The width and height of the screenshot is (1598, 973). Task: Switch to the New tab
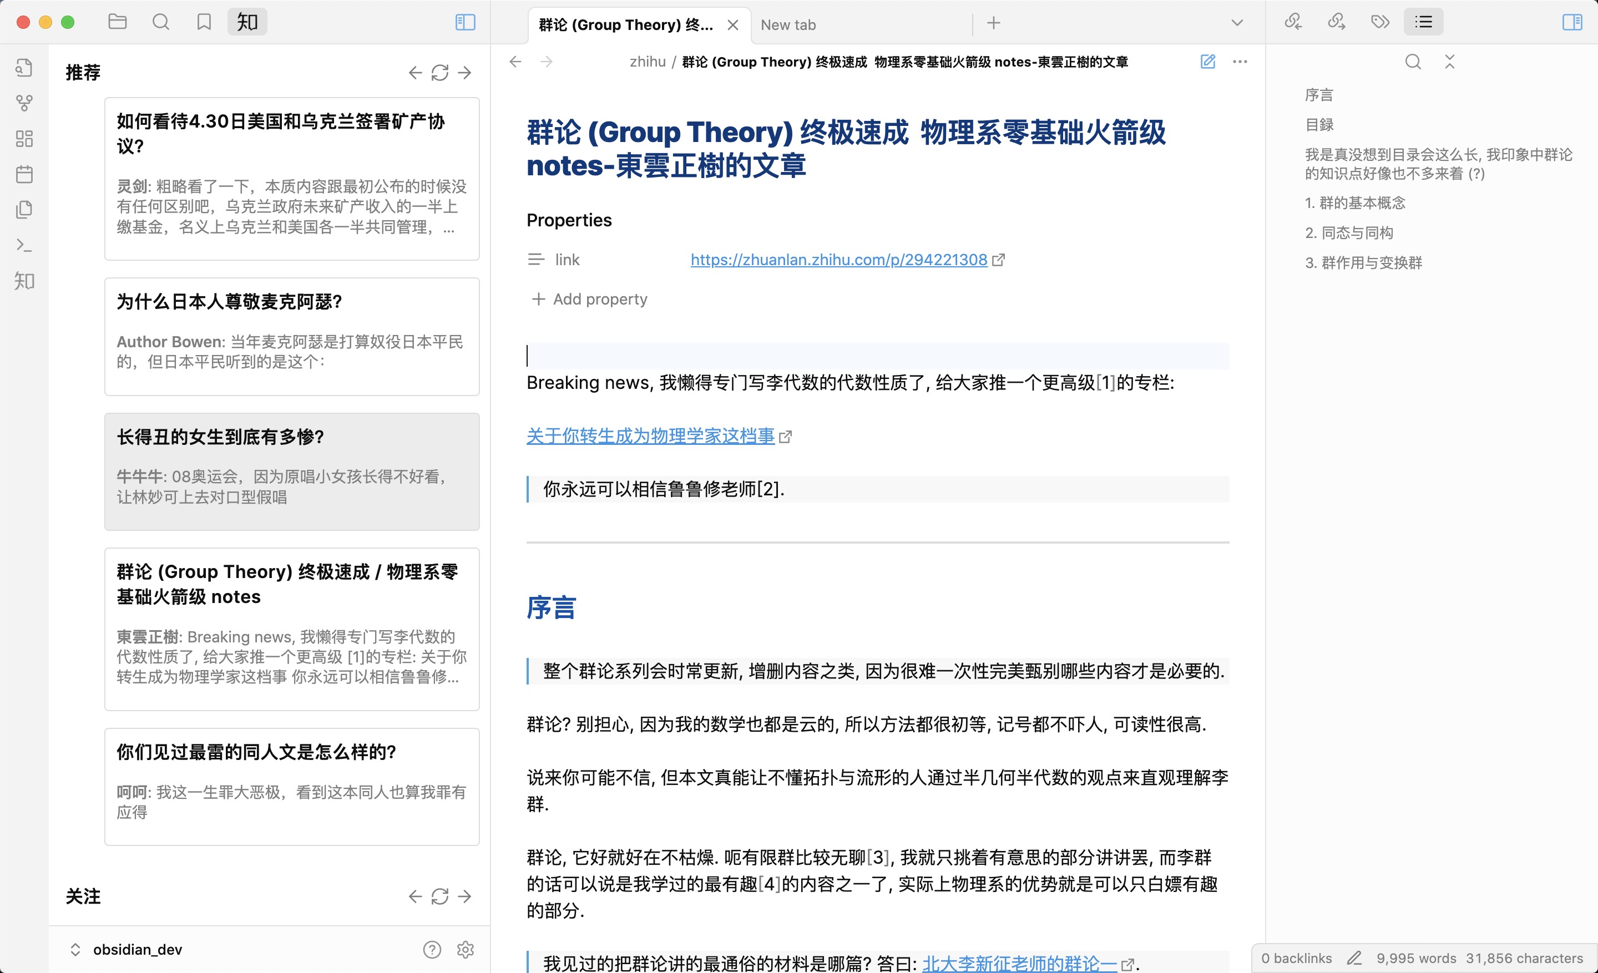tap(788, 24)
